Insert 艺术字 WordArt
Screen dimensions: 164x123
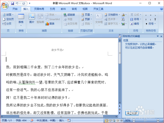tap(111, 19)
